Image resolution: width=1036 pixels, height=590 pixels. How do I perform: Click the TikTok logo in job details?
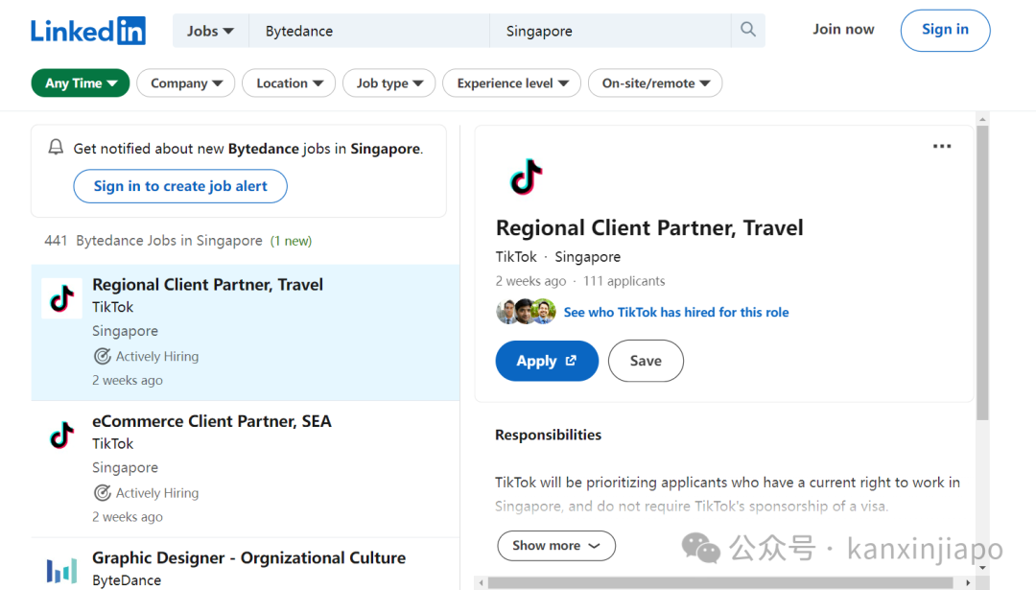point(526,177)
